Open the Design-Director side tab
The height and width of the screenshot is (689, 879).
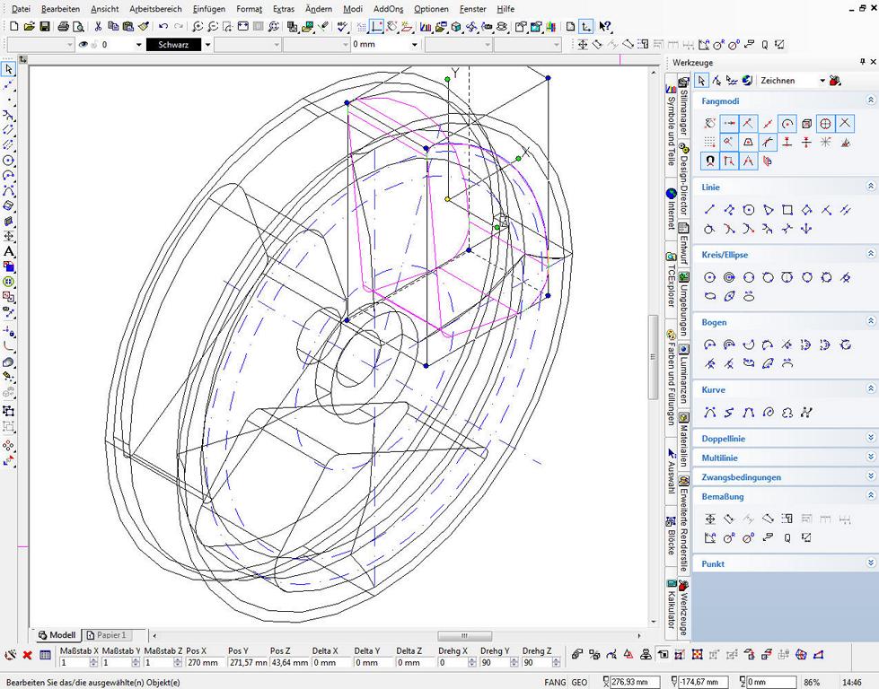tap(684, 180)
